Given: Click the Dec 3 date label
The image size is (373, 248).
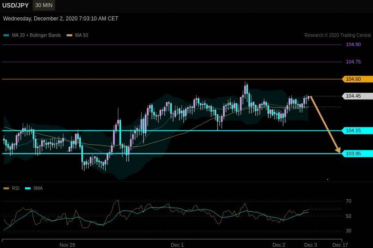Looking at the screenshot, I should tap(310, 245).
